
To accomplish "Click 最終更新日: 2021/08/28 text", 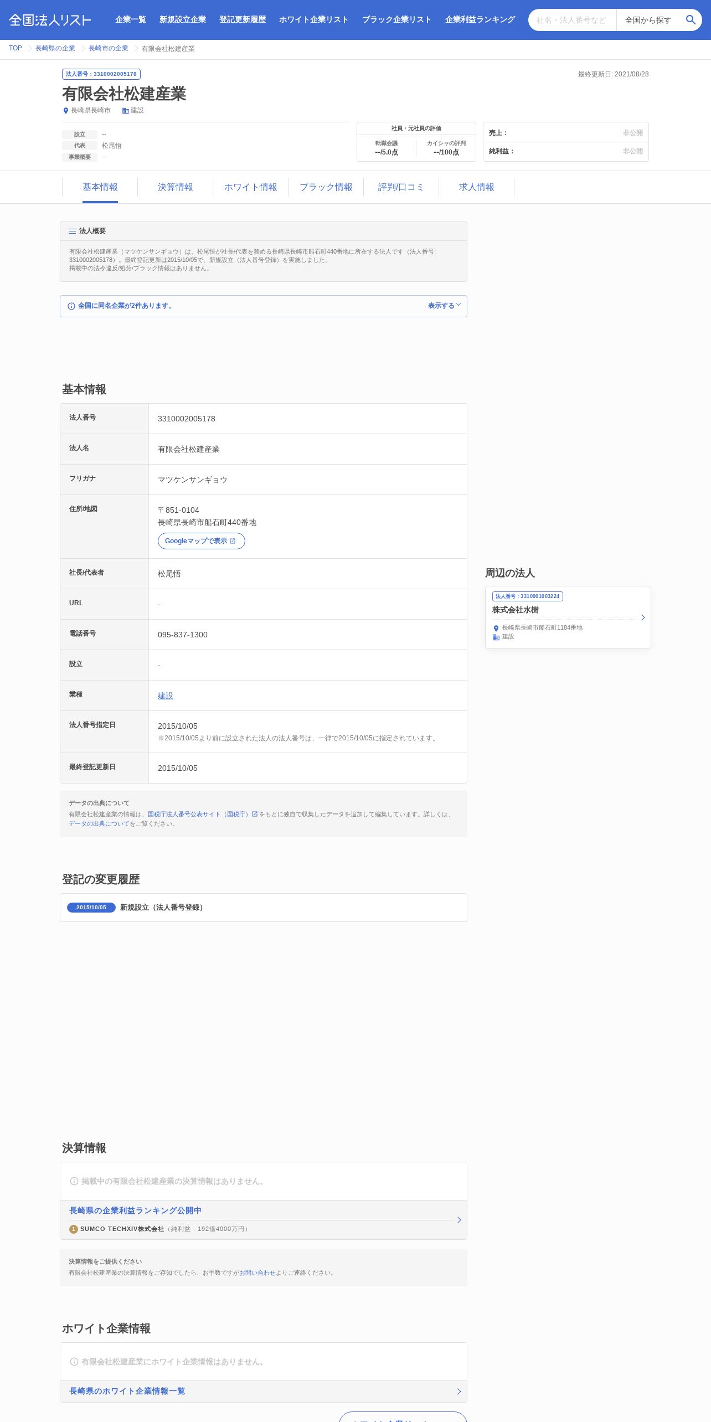I will pos(614,74).
